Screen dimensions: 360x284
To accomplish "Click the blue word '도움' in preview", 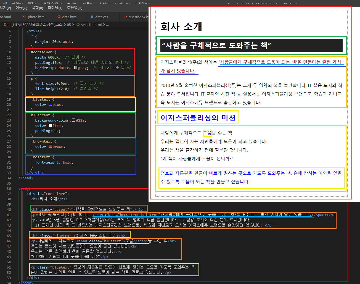I will coord(207,133).
